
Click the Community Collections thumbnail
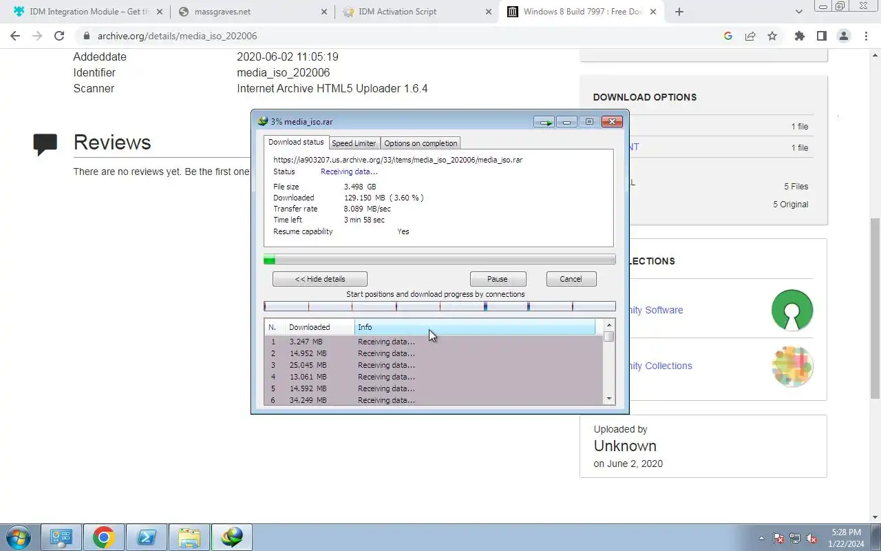click(792, 366)
